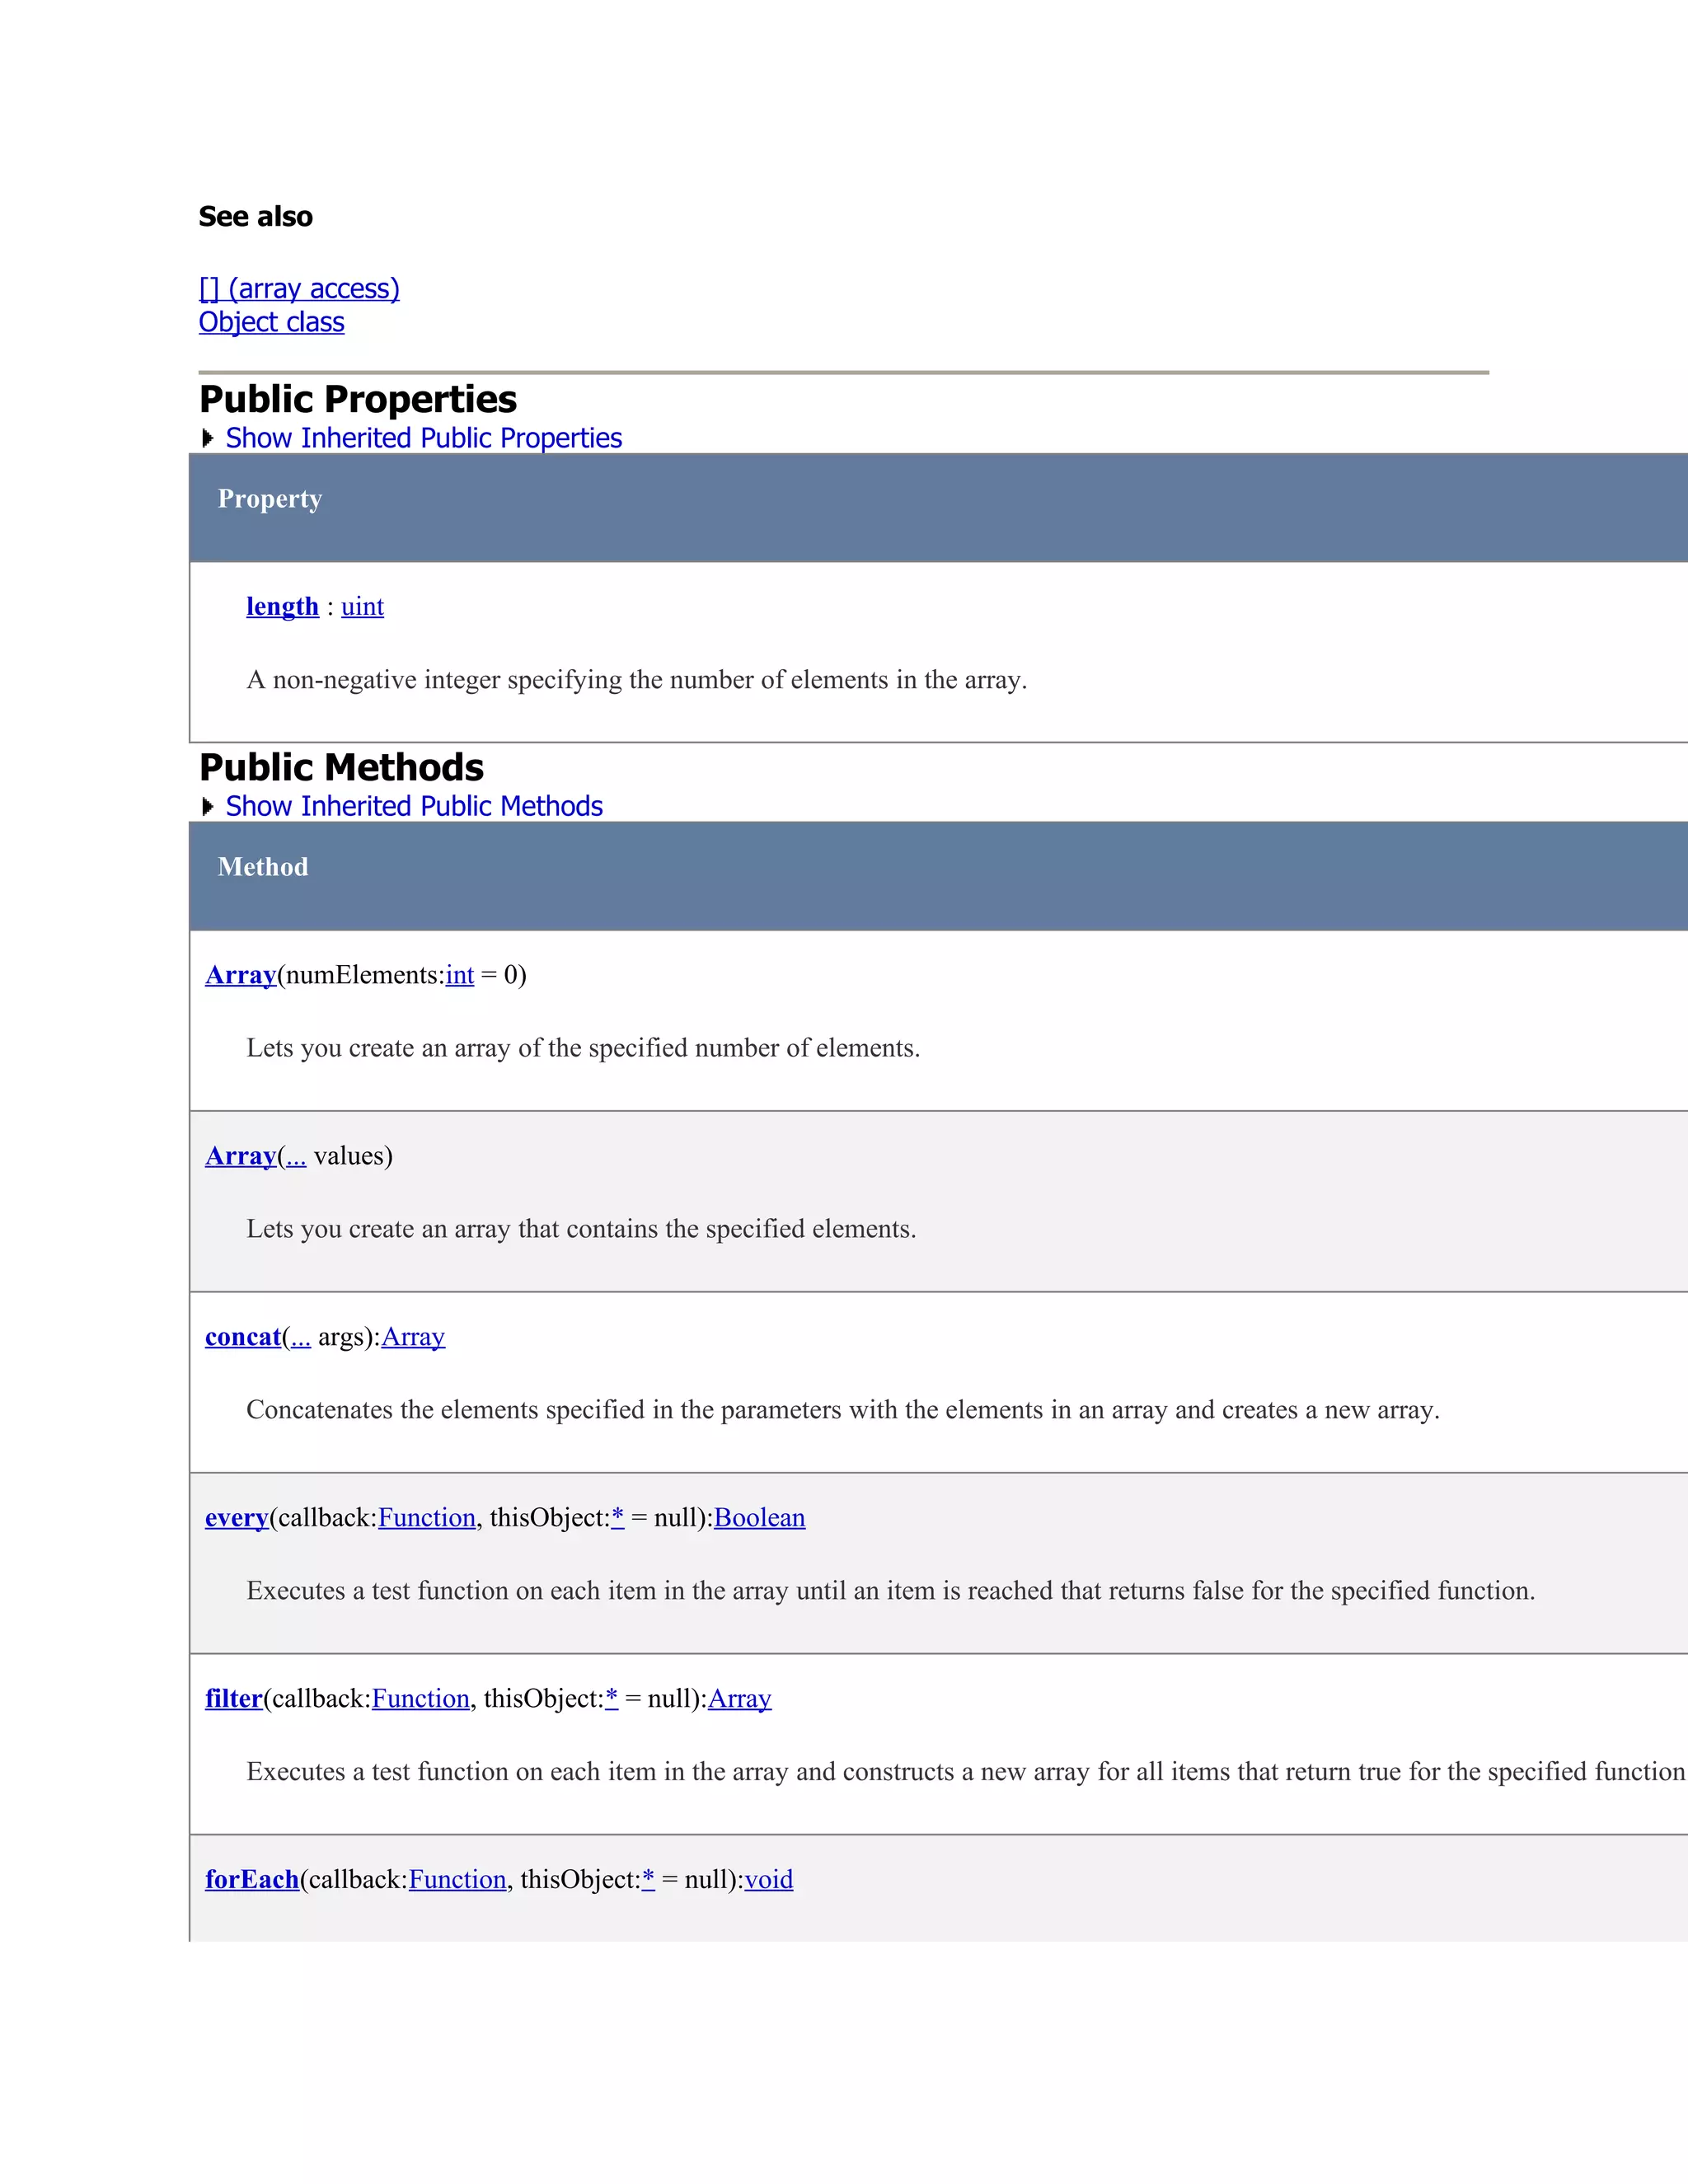Viewport: 1688px width, 2184px height.
Task: Click Array(numElements) constructor link
Action: 240,974
